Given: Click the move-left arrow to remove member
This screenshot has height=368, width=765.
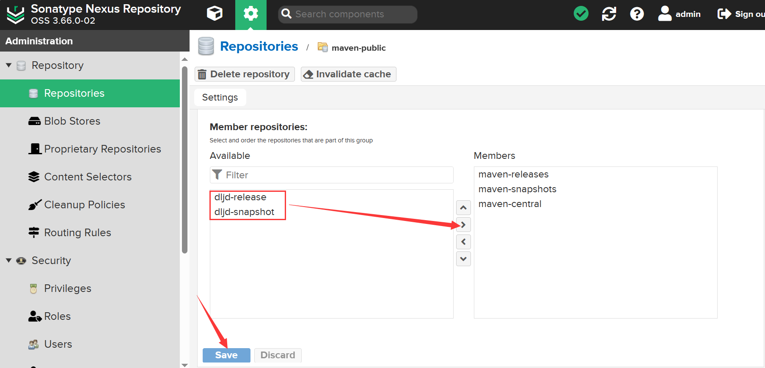Looking at the screenshot, I should tap(463, 242).
